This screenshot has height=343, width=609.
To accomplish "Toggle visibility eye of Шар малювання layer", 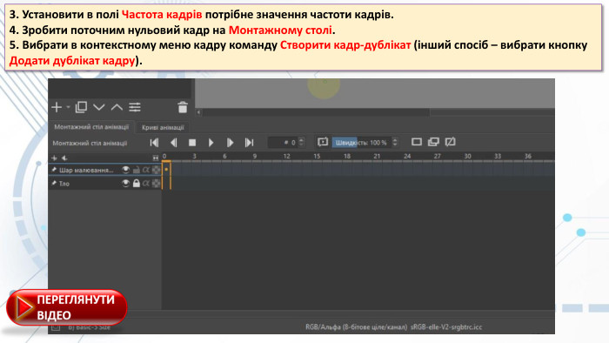I will pos(125,170).
